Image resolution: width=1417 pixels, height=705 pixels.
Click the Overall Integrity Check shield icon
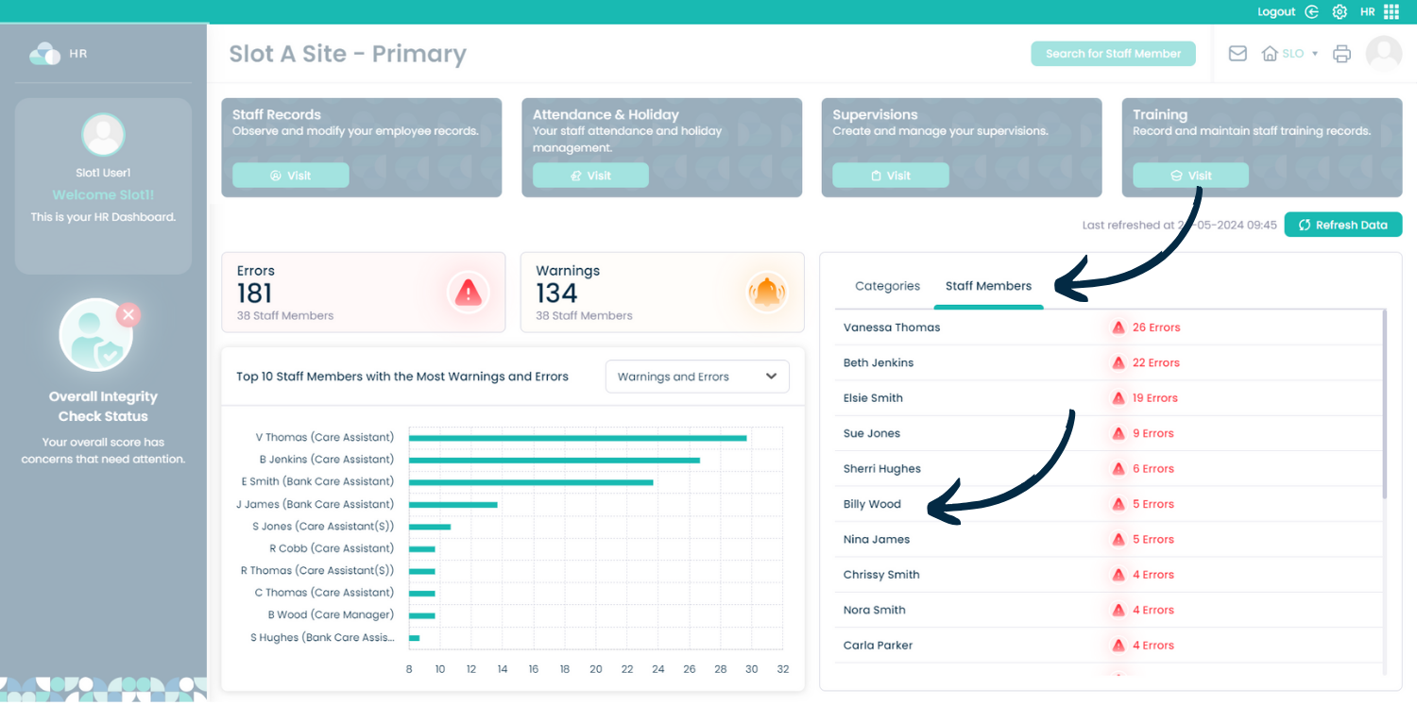96,336
